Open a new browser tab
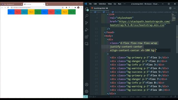 point(47,4)
